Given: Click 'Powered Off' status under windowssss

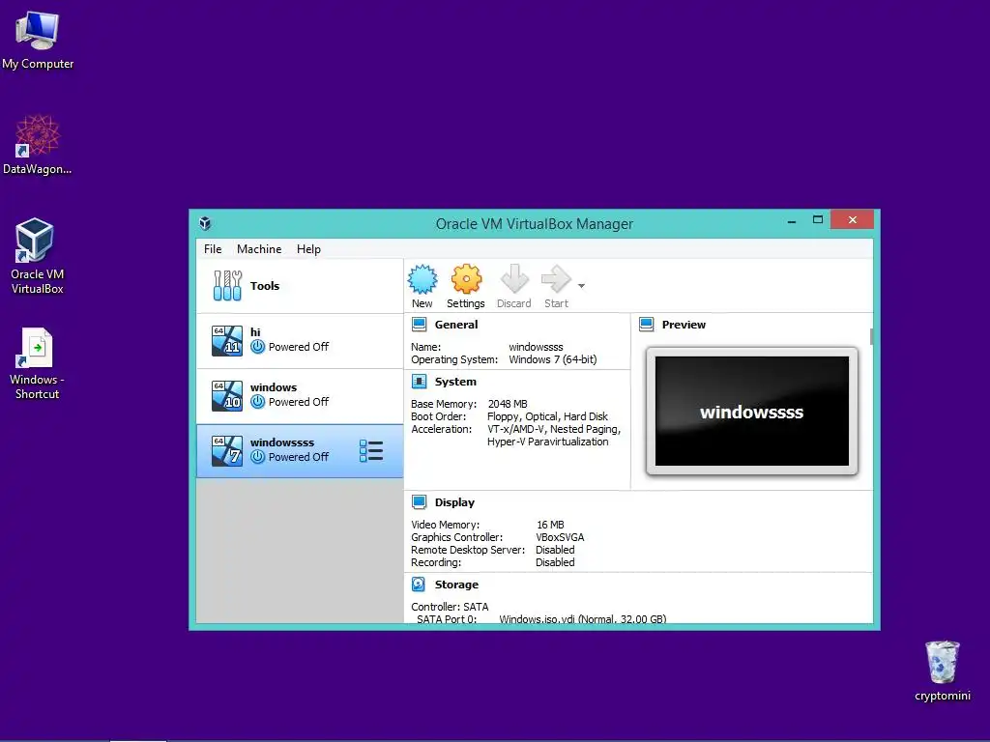Looking at the screenshot, I should tap(299, 457).
